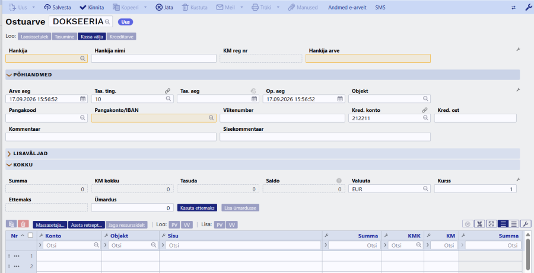Open the Uus dropdown arrow
The image size is (534, 273).
33,7
